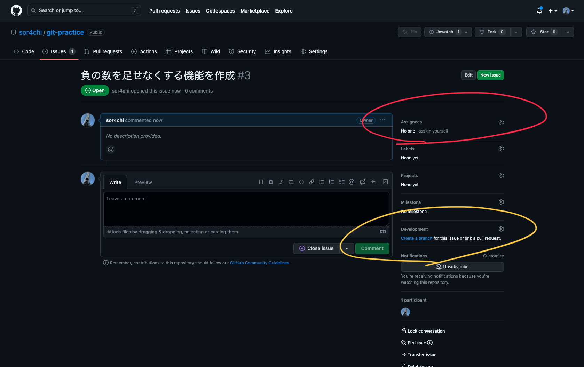Screen dimensions: 584x367
Task: Open the emoji reaction picker on the comment
Action: point(111,150)
